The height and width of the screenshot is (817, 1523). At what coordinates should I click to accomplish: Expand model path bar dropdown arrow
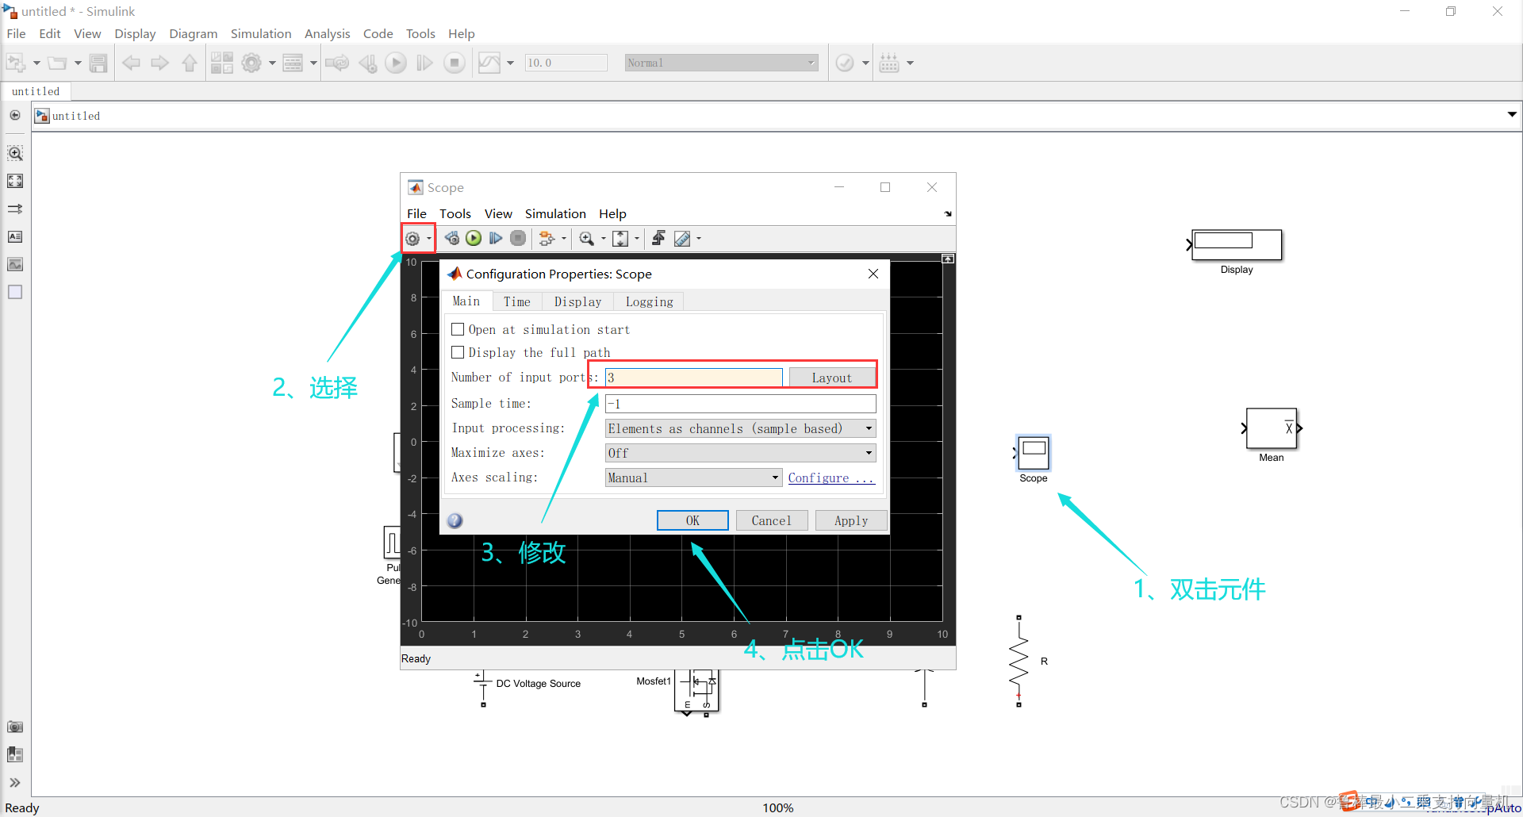1512,115
